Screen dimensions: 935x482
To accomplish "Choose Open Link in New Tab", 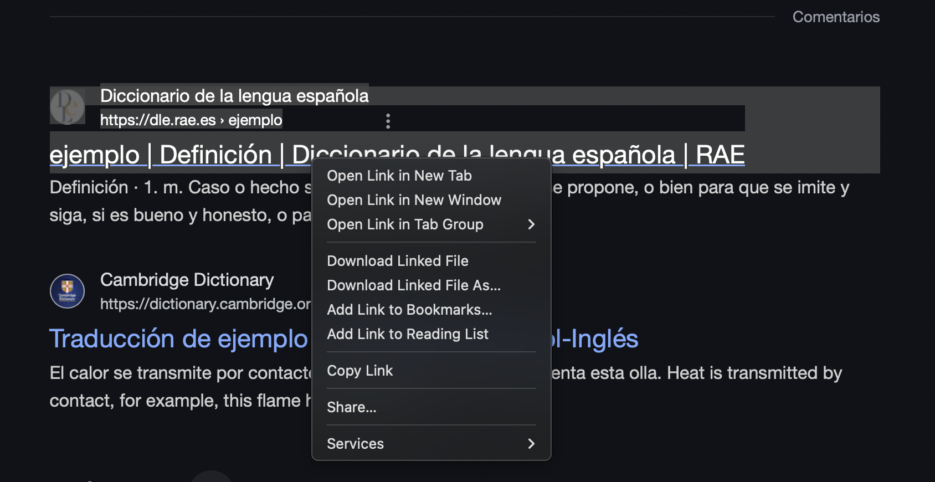I will (399, 176).
